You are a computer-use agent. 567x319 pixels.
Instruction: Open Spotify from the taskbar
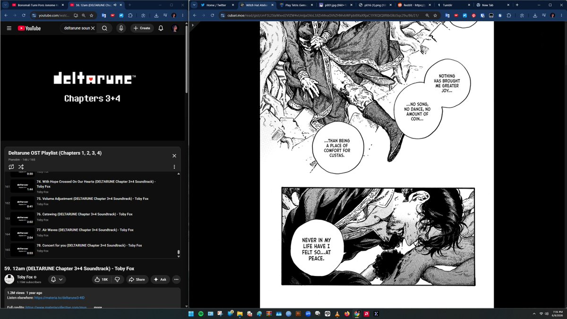201,314
